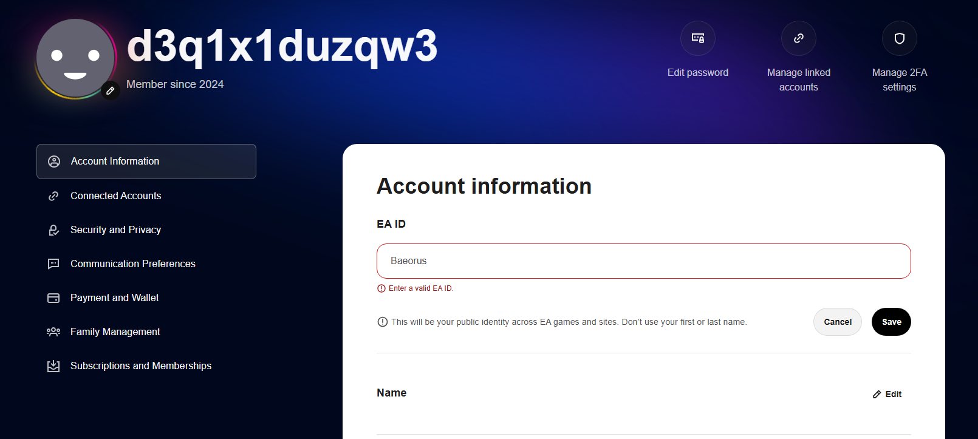Click the Connected Accounts link icon
The width and height of the screenshot is (978, 439).
coord(53,196)
